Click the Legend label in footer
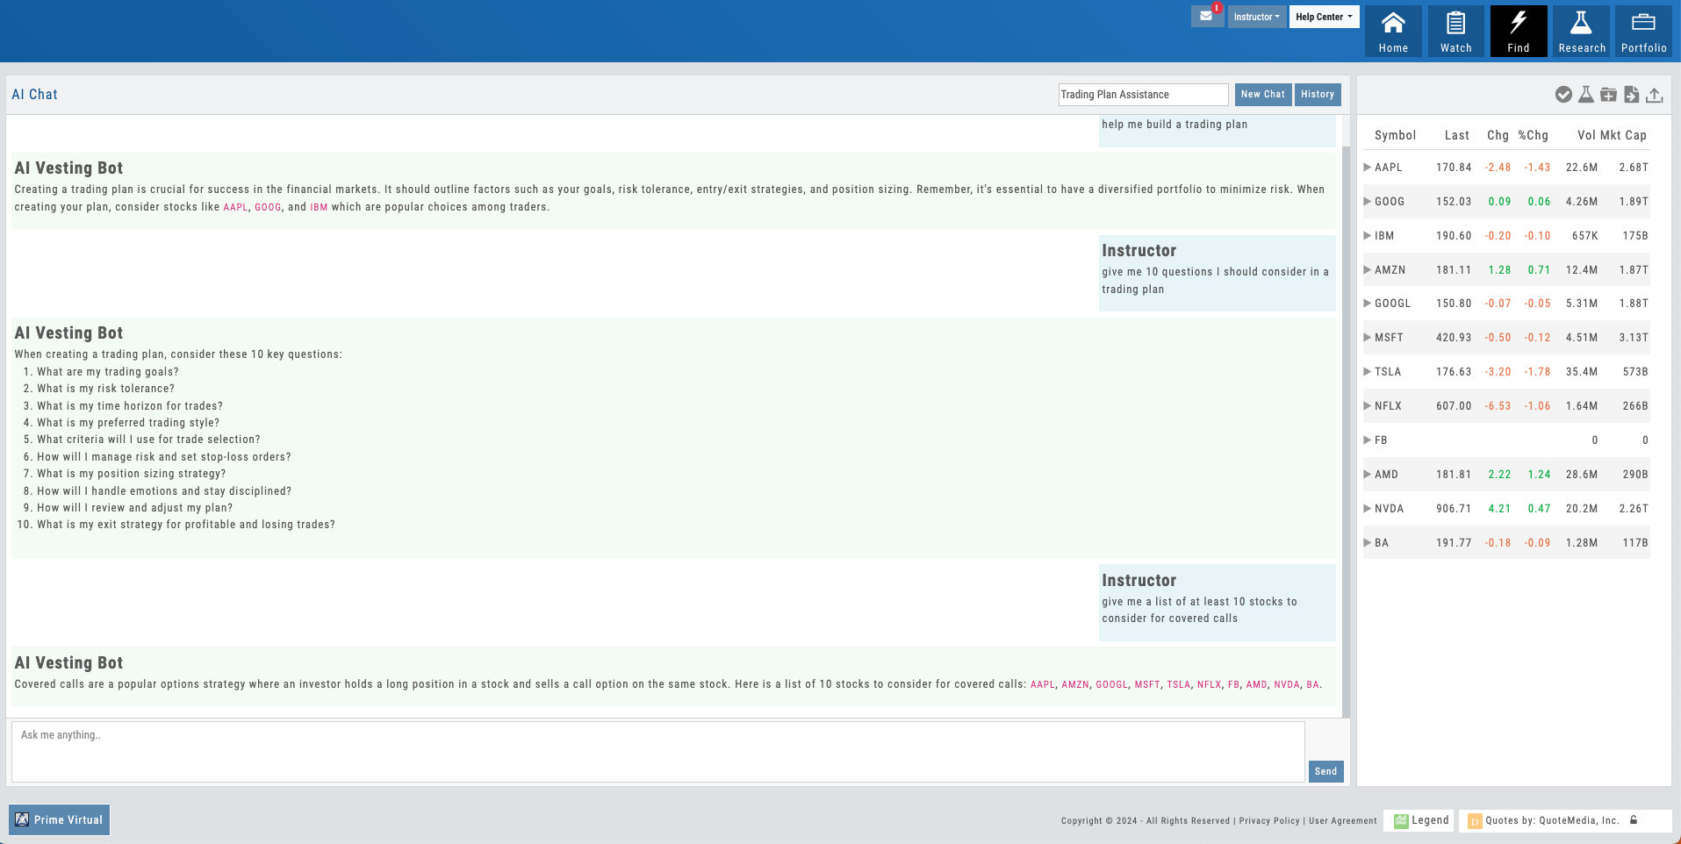Viewport: 1681px width, 844px height. (x=1430, y=820)
